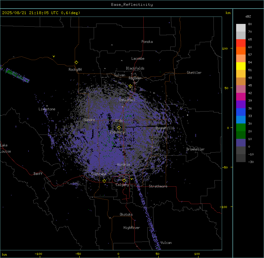Viewport: 264px width, 258px height.
Task: Click the Didsbury label
Action: (117, 132)
